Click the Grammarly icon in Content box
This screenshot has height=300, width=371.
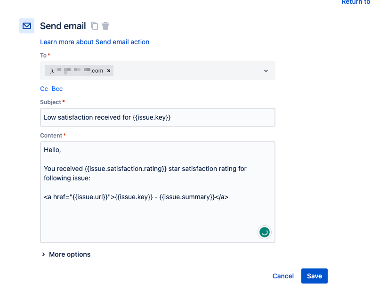[264, 232]
